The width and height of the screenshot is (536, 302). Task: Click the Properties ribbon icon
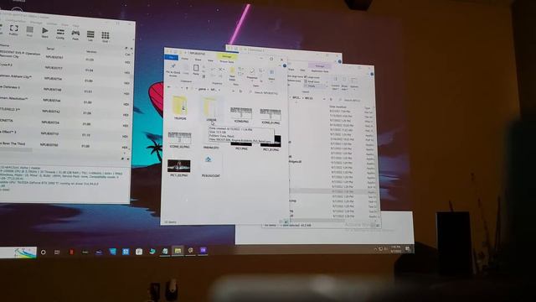[252, 73]
